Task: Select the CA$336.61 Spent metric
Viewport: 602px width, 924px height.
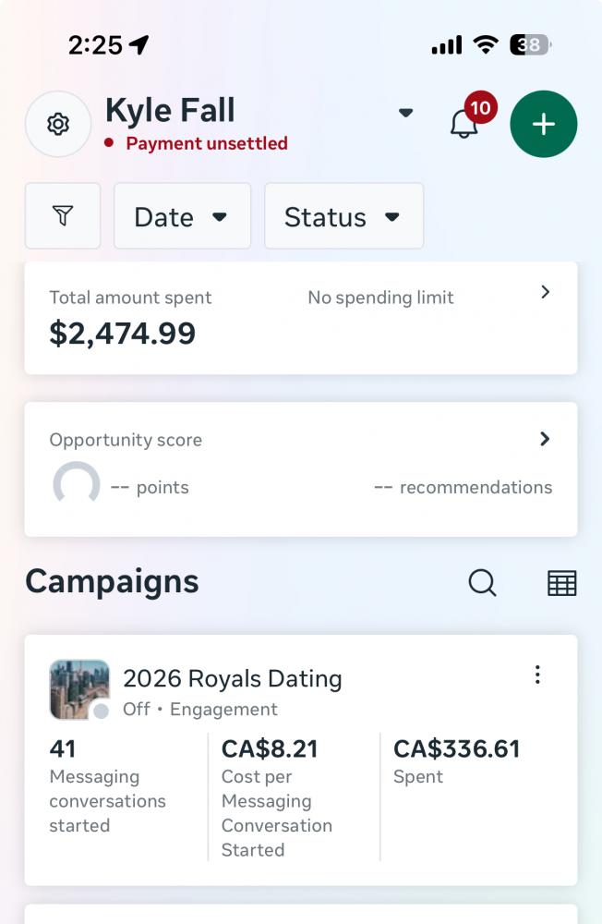Action: (x=456, y=761)
